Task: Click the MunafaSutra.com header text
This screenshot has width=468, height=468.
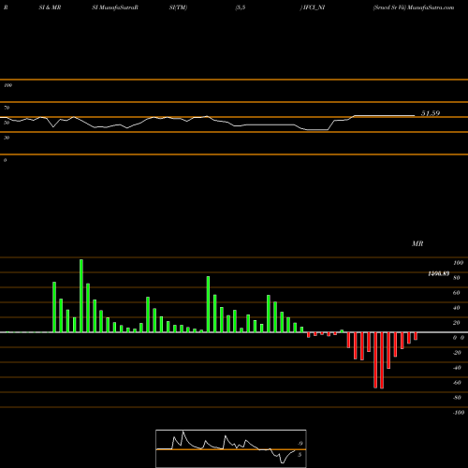Action: point(431,7)
